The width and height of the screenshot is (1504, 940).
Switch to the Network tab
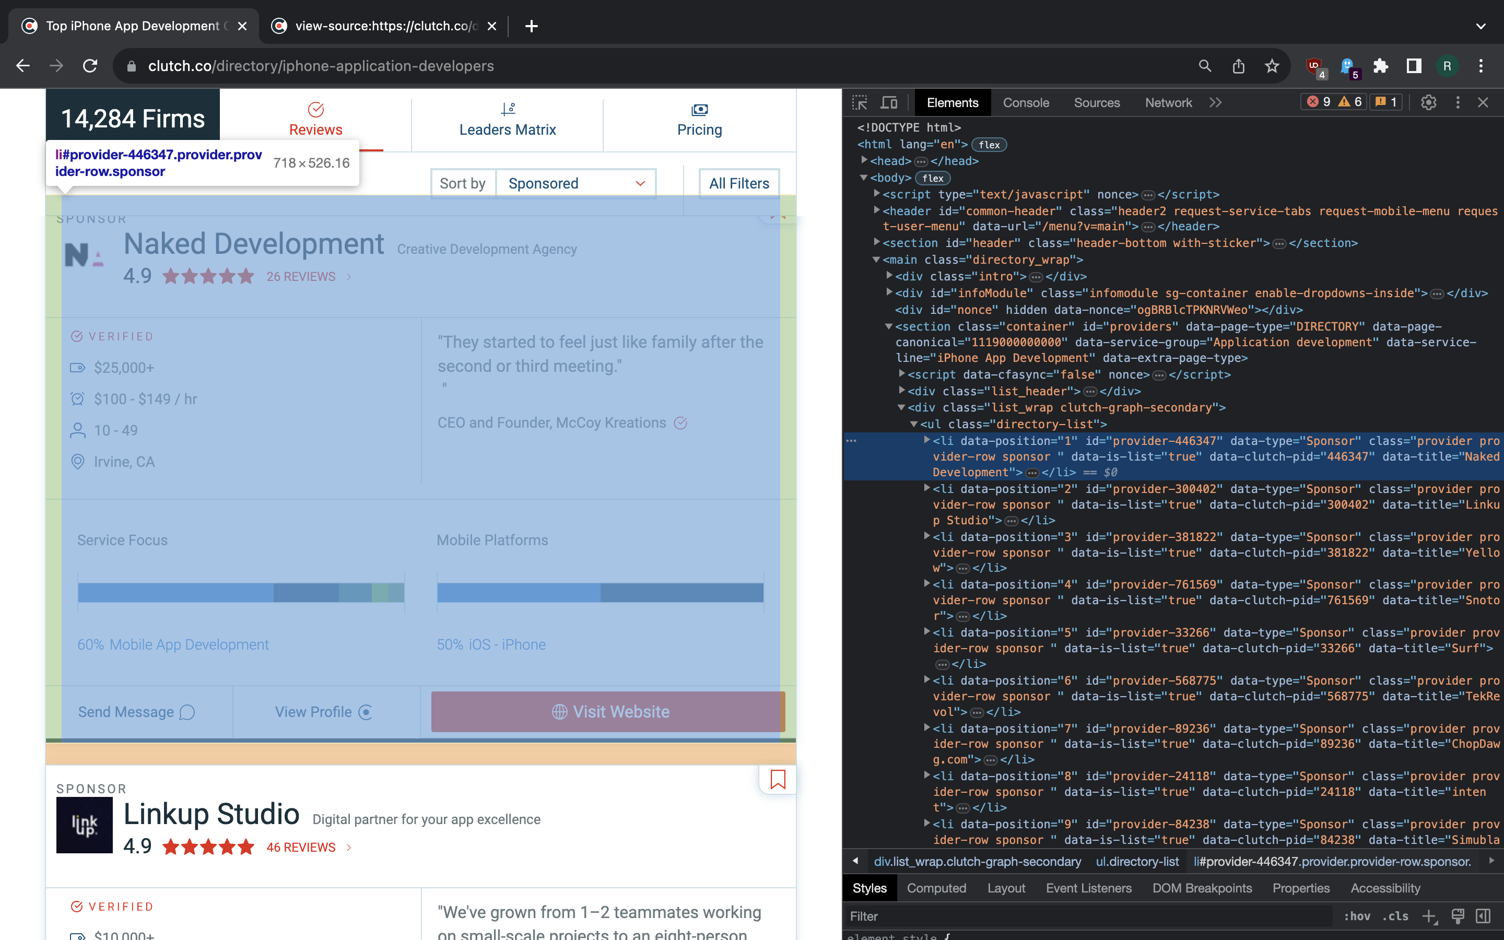[x=1168, y=102]
